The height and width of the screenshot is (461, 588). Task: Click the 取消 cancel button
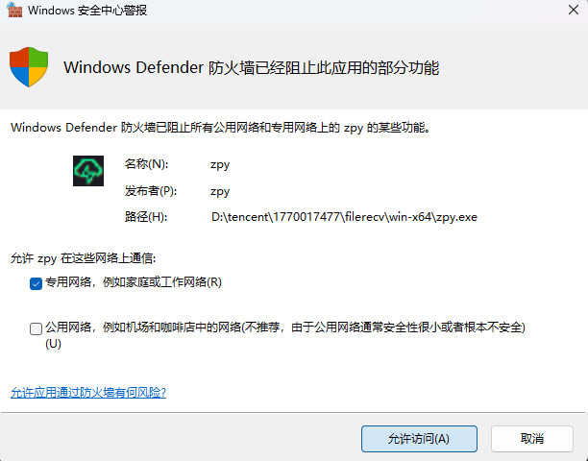(532, 439)
